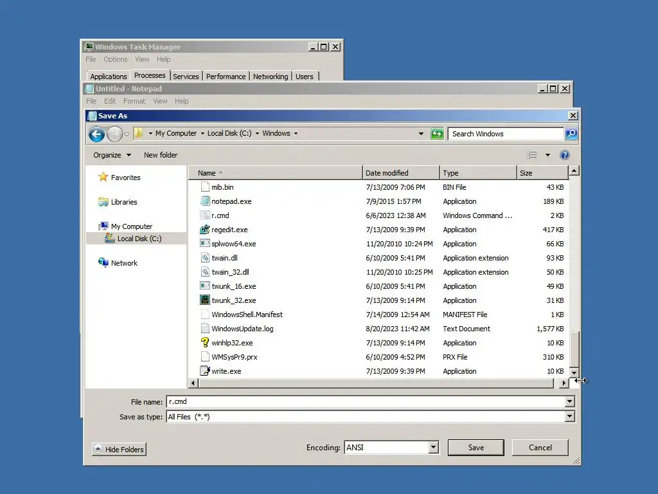This screenshot has height=494, width=658.
Task: Expand the arrow before My Computer breadcrumb
Action: 150,134
